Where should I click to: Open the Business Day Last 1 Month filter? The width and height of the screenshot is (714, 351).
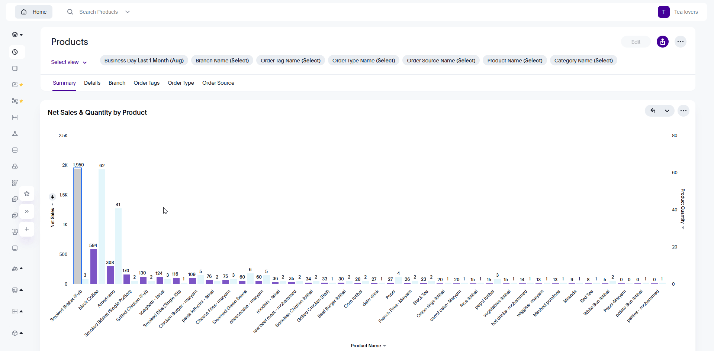pyautogui.click(x=144, y=61)
